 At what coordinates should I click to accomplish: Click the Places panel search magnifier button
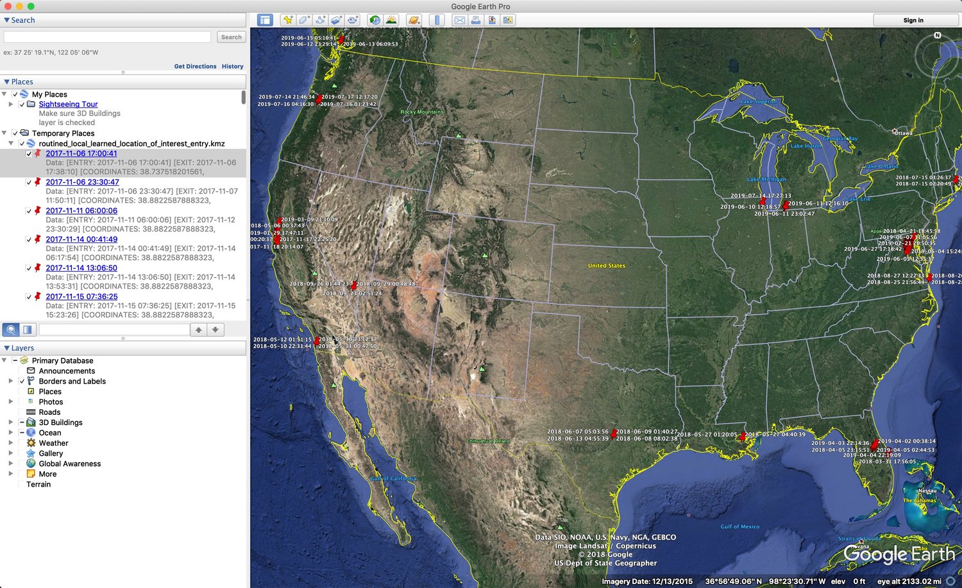[x=11, y=330]
